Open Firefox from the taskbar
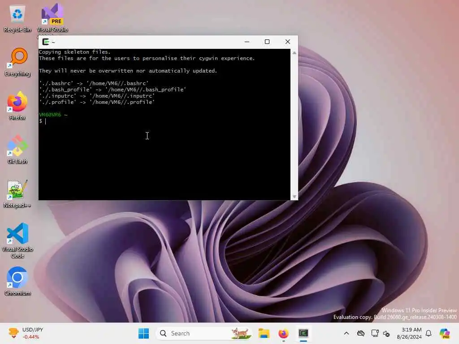459x344 pixels. pyautogui.click(x=283, y=333)
